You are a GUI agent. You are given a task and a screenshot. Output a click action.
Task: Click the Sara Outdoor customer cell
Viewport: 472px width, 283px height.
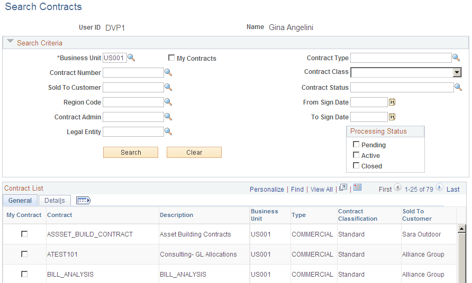pyautogui.click(x=421, y=234)
